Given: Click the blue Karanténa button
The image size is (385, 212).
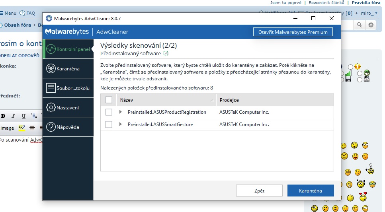Looking at the screenshot, I should pos(310,191).
